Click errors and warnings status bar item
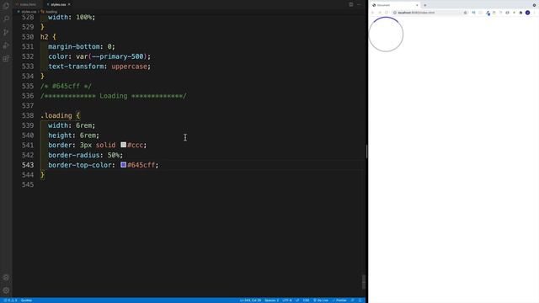This screenshot has width=539, height=303. tap(10, 300)
